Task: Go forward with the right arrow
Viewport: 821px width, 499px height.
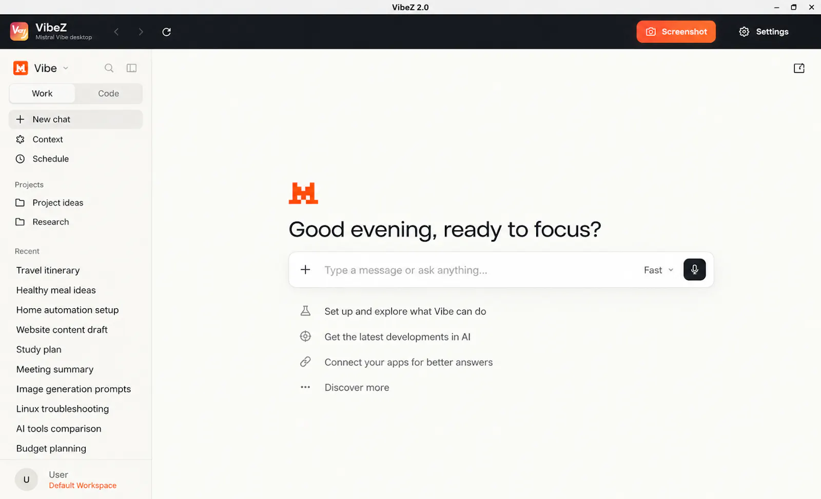Action: click(141, 32)
